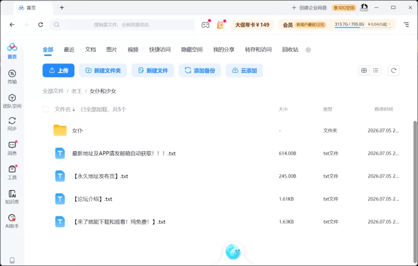Click the 614.00B size cell
418x266 pixels.
[287, 154]
